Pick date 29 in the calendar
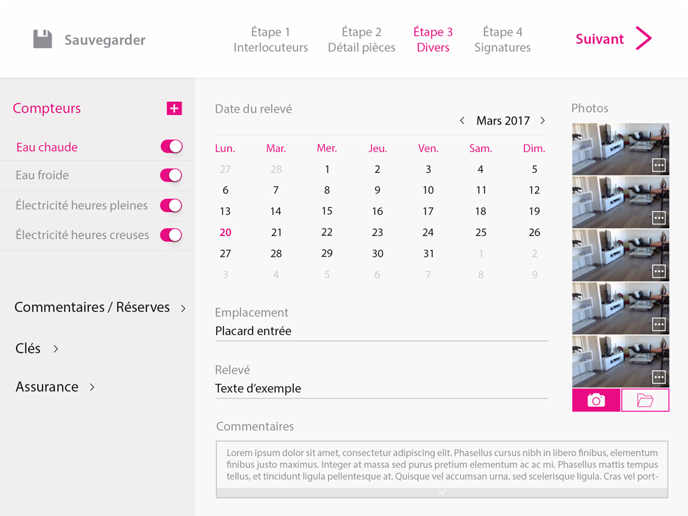The width and height of the screenshot is (688, 516). click(327, 253)
